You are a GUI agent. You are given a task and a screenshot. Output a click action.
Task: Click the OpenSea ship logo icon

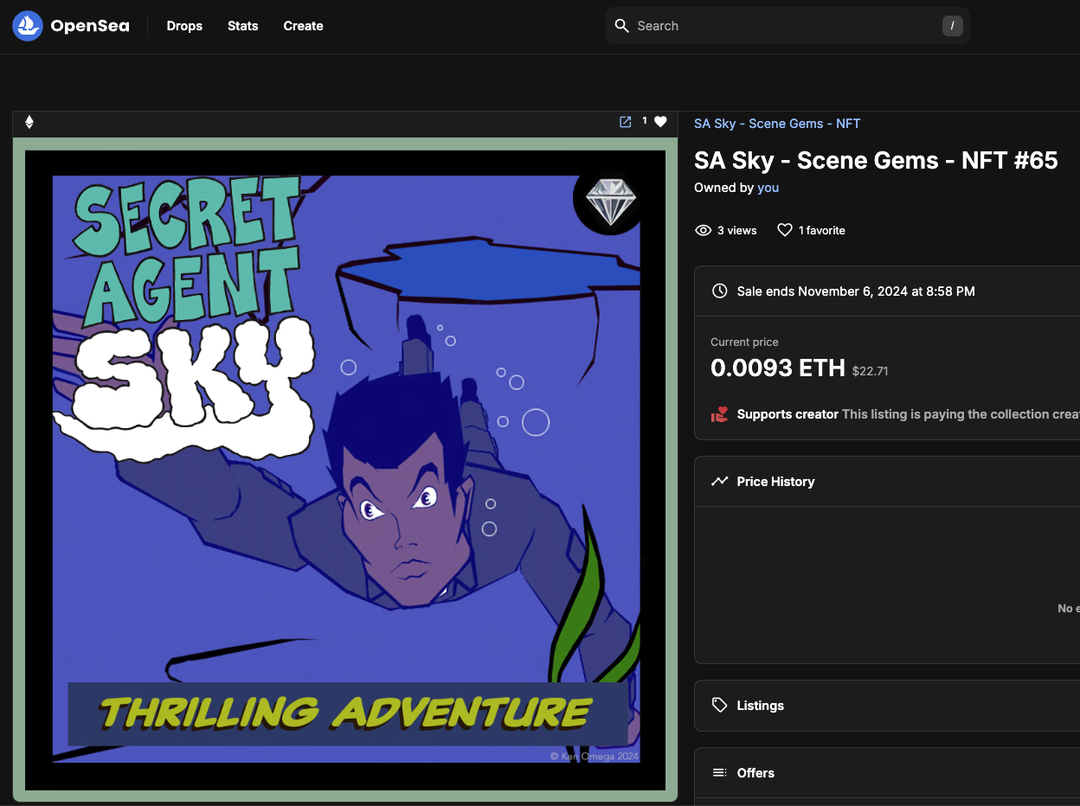(x=28, y=26)
